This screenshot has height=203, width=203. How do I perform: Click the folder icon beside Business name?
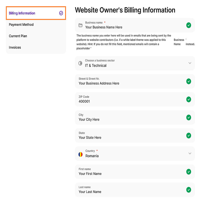pyautogui.click(x=80, y=25)
